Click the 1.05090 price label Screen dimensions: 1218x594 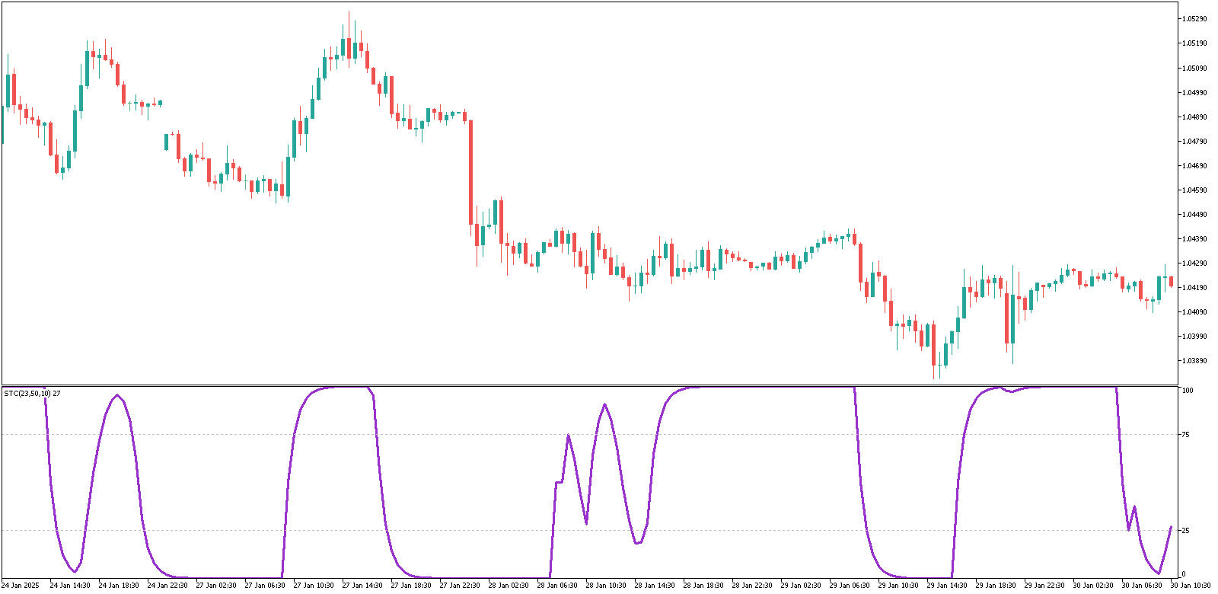pos(1195,69)
